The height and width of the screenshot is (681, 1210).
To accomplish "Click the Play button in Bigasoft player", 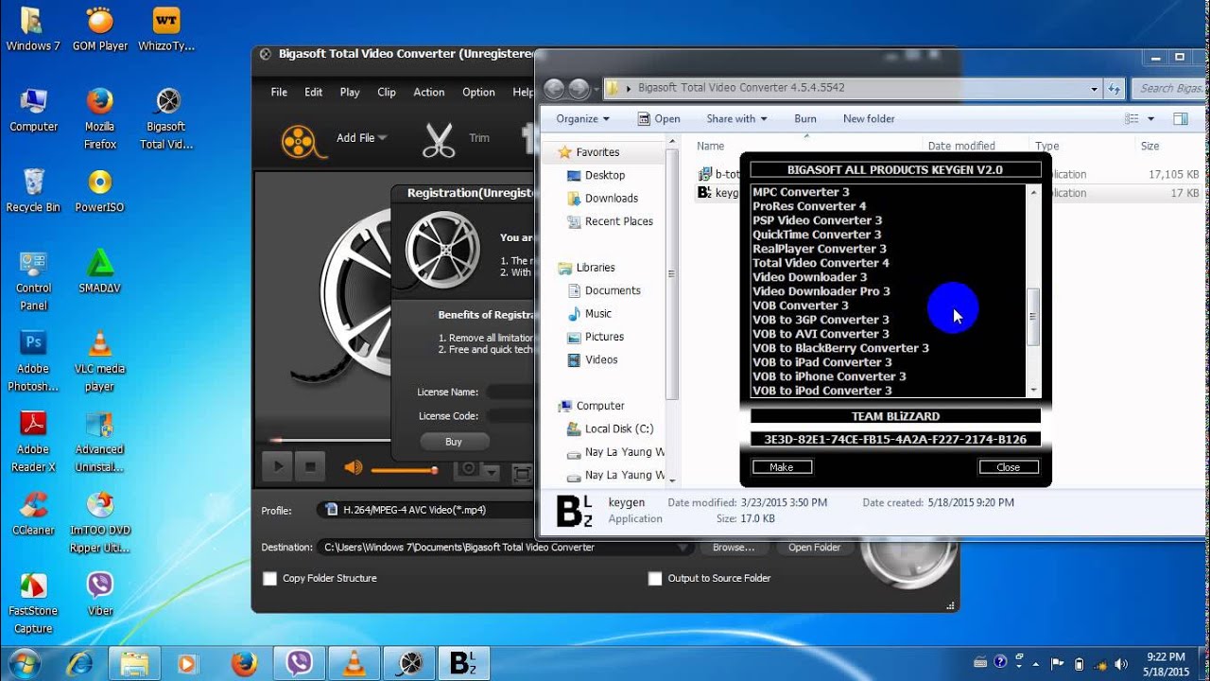I will tap(278, 466).
